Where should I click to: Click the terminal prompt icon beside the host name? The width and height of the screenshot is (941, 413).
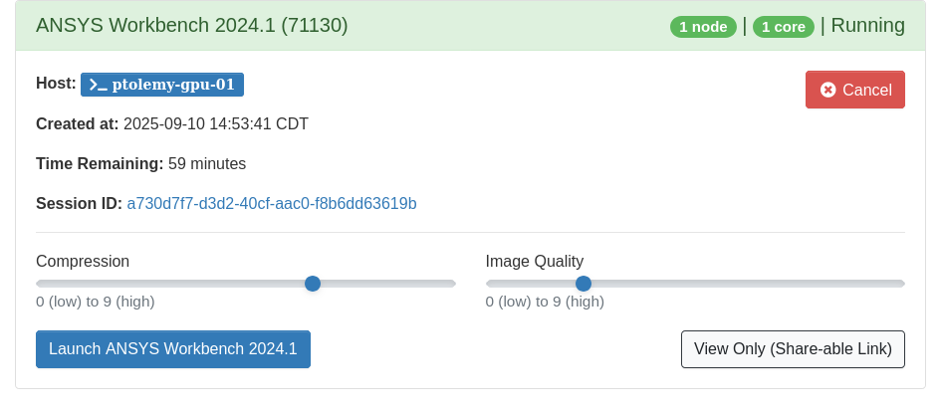click(98, 85)
